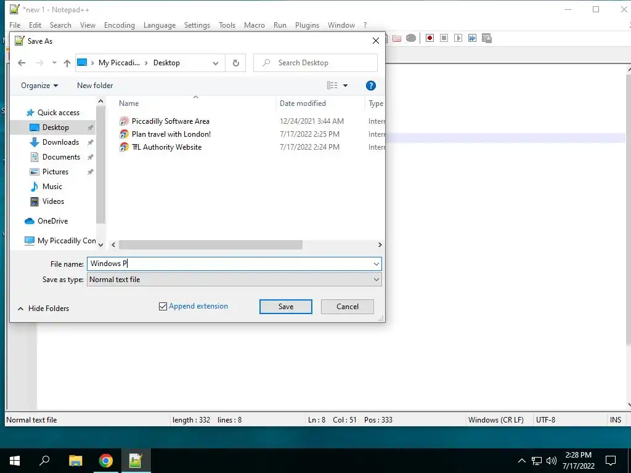Open taskbar search magnifier
631x473 pixels.
[44, 461]
